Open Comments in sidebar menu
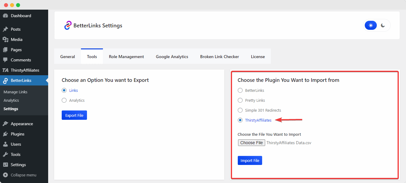 coord(24,60)
